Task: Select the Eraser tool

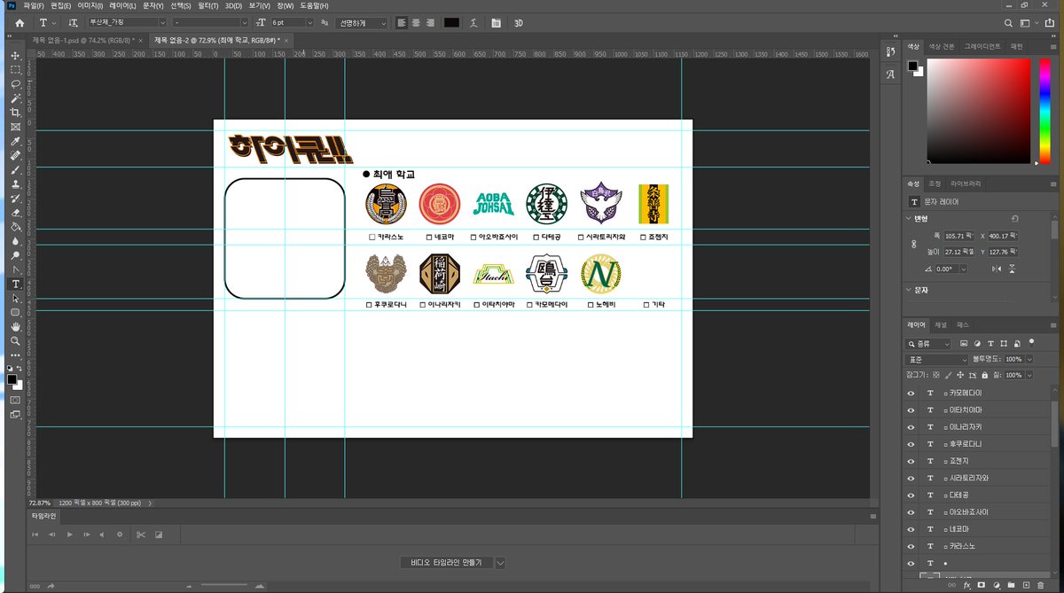Action: click(x=15, y=213)
